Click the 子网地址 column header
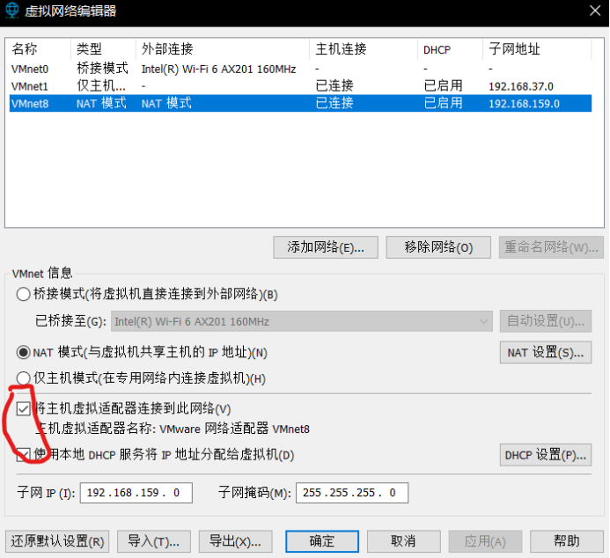This screenshot has width=610, height=558. coord(537,49)
